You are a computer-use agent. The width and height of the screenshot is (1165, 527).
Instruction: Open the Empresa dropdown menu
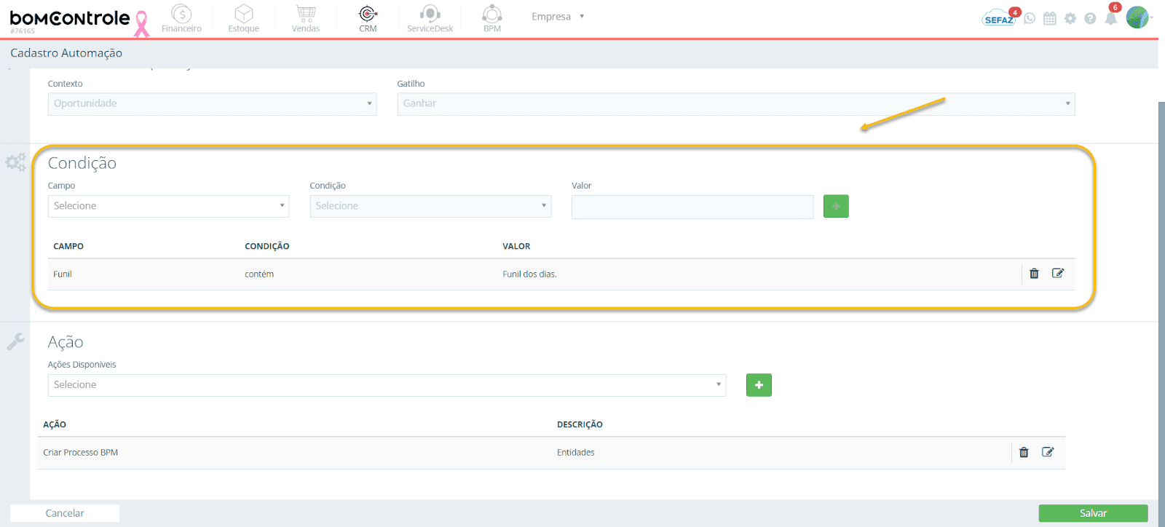coord(558,16)
